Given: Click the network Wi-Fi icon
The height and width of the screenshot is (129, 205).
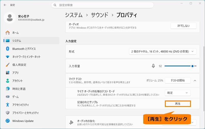Looking at the screenshot, I should [x=8, y=57].
